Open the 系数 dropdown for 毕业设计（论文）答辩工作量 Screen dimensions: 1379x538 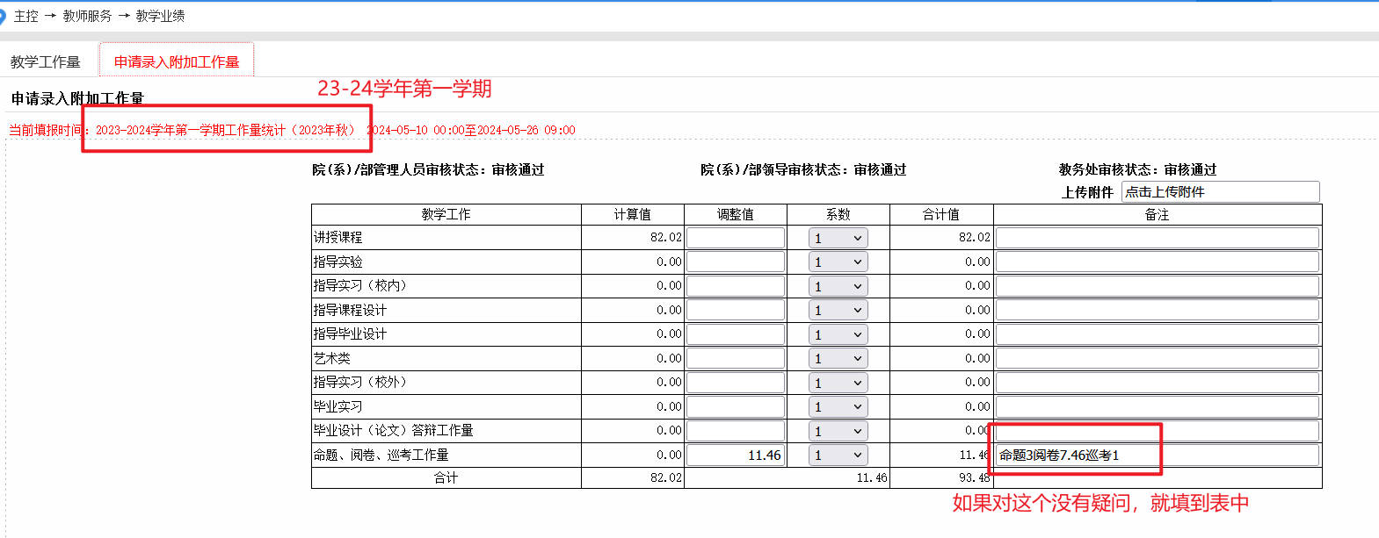(x=838, y=431)
